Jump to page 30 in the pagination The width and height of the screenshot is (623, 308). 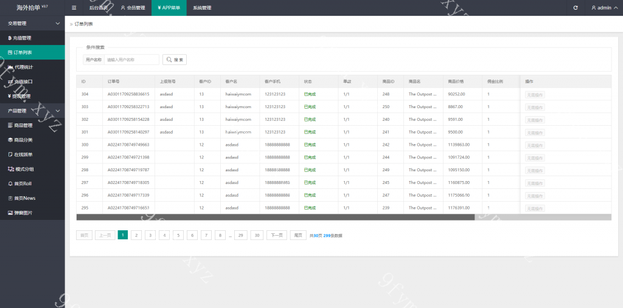(257, 235)
